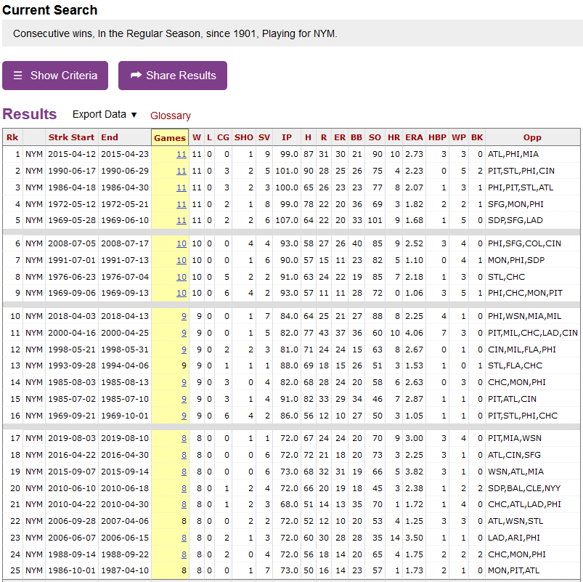
Task: Open 11-game link for 2015-04-12 streak
Action: pos(181,154)
